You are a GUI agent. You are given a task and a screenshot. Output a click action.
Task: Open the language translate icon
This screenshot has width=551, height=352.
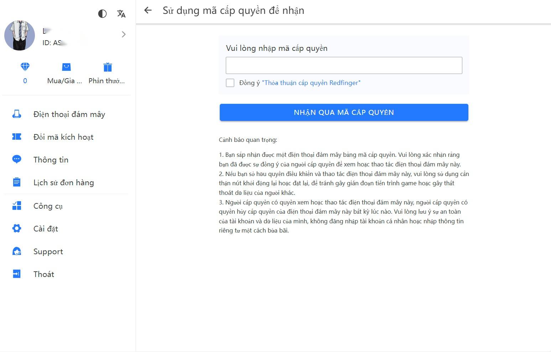click(121, 14)
